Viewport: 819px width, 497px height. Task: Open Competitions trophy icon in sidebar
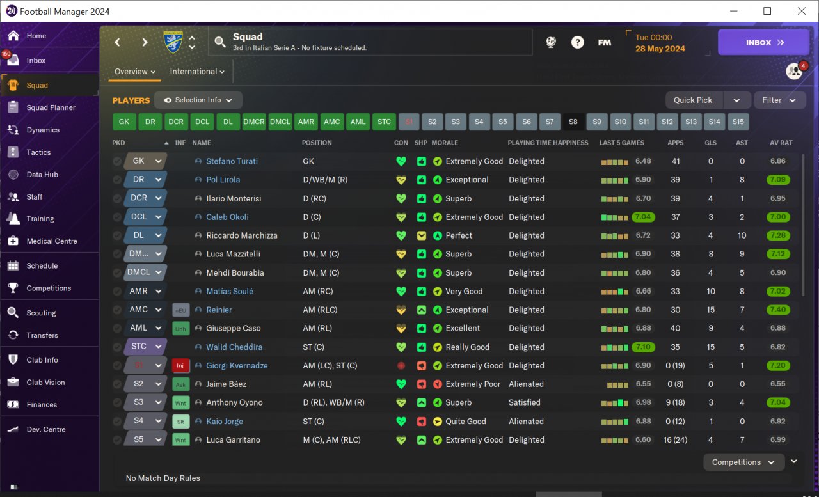pyautogui.click(x=13, y=288)
